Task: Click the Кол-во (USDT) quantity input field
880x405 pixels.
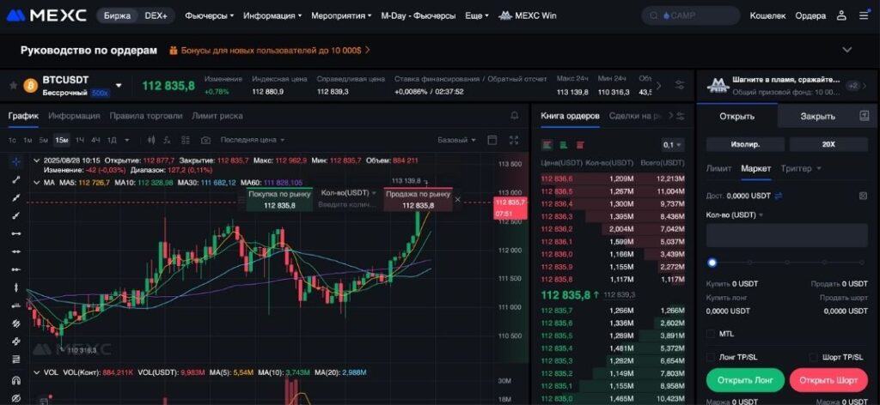Action: coord(787,235)
